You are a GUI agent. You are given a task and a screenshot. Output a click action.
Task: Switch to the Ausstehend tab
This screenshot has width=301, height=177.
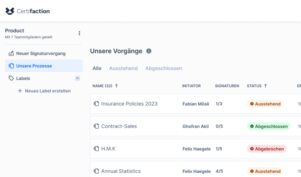[123, 68]
